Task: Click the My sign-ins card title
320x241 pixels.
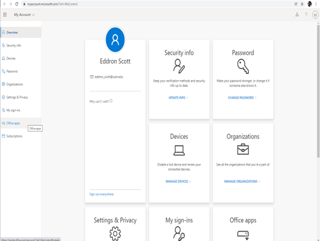Action: click(x=179, y=220)
